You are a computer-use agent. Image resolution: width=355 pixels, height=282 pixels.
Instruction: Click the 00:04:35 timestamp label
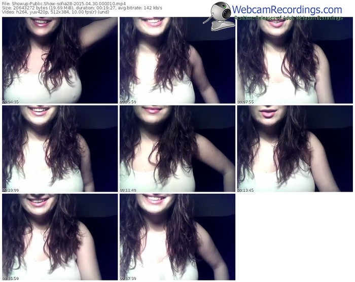point(10,102)
